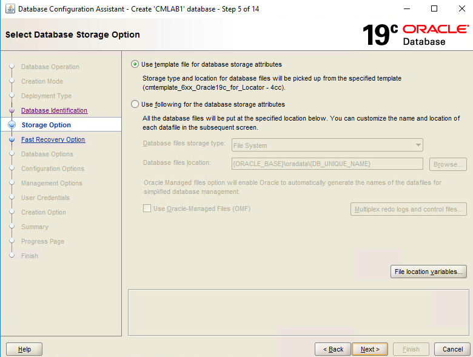Image resolution: width=473 pixels, height=357 pixels.
Task: Cancel the database creation wizard
Action: click(x=452, y=349)
